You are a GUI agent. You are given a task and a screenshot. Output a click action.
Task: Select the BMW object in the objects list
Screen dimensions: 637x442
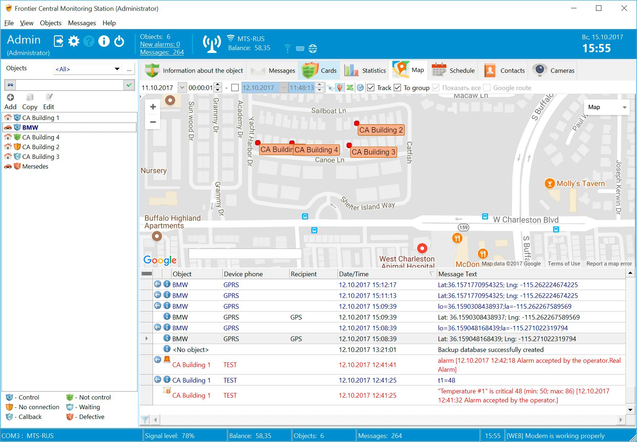pos(30,127)
